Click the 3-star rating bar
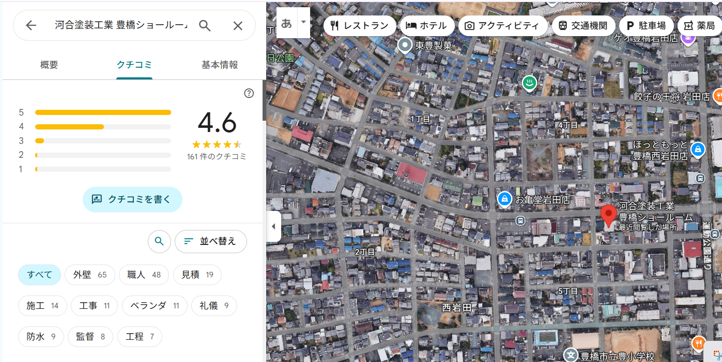 click(103, 141)
